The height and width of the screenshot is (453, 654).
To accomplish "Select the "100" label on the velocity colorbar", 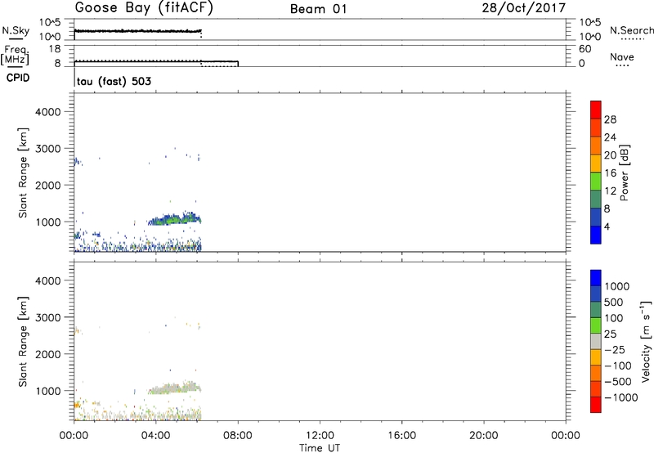I will pos(613,318).
